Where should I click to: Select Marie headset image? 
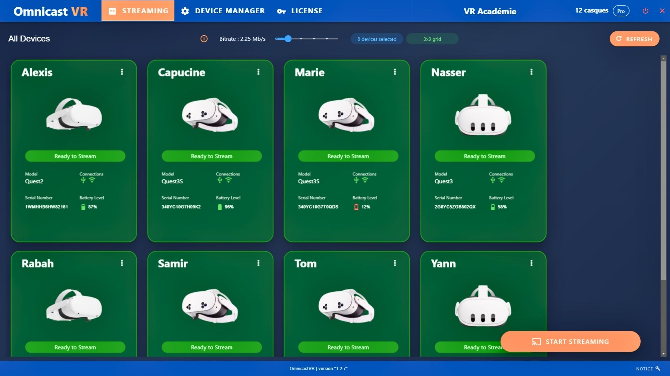(x=347, y=115)
